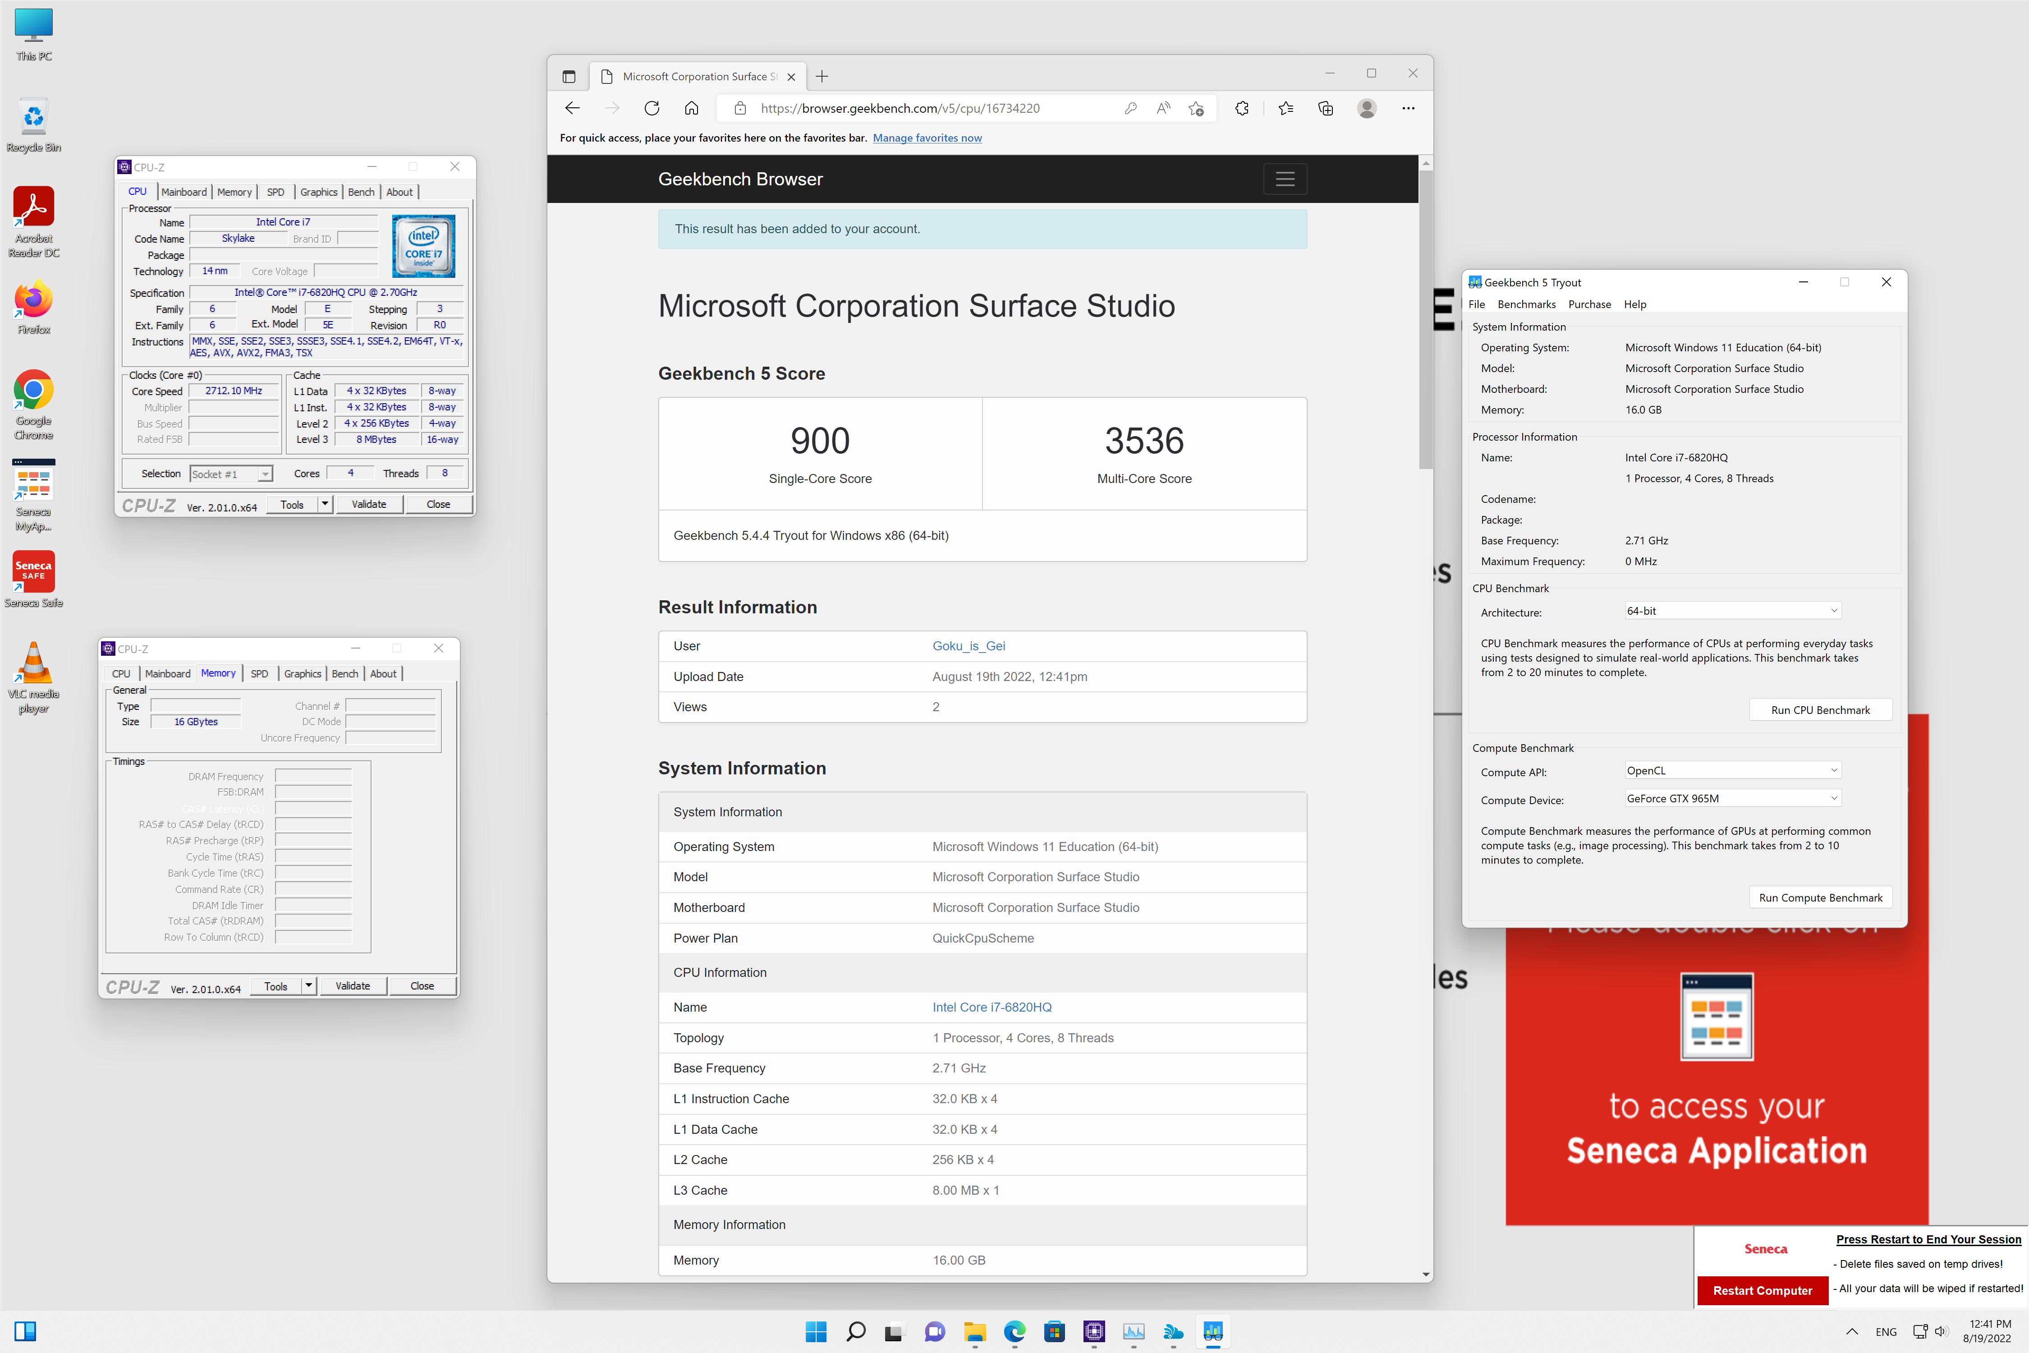Open Compute Device GeForce GTX 965M dropdown
Screen dimensions: 2029x1353
[x=1732, y=798]
